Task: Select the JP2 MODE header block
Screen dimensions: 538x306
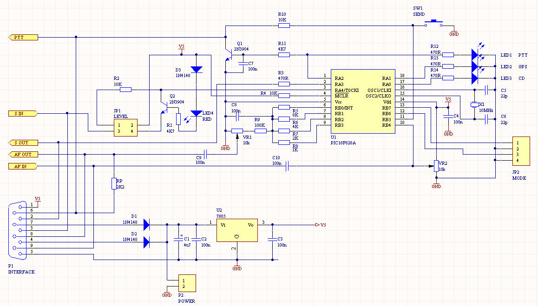Action: pyautogui.click(x=521, y=151)
